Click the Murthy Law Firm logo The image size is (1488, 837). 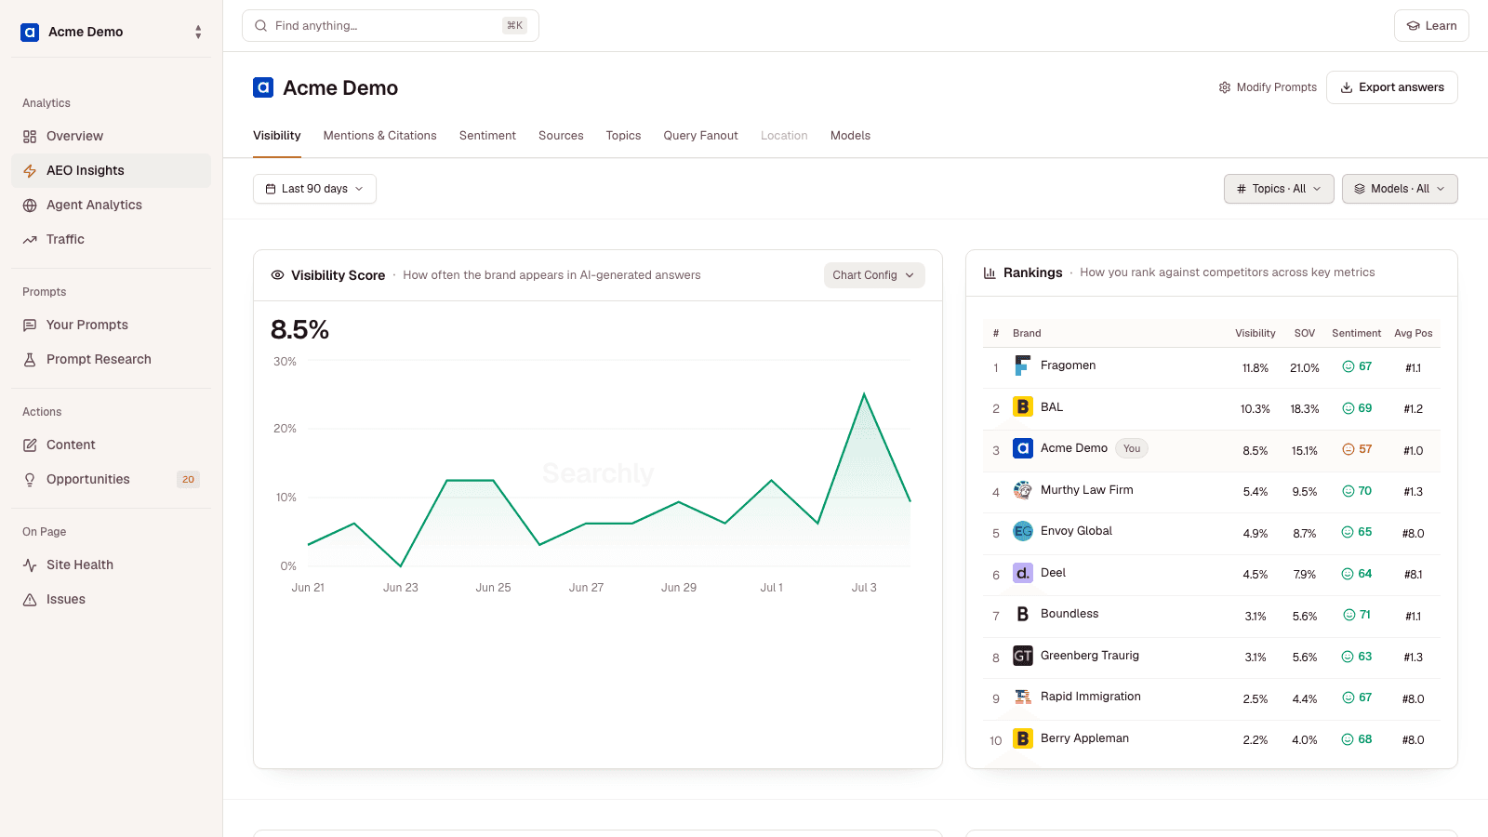1023,490
